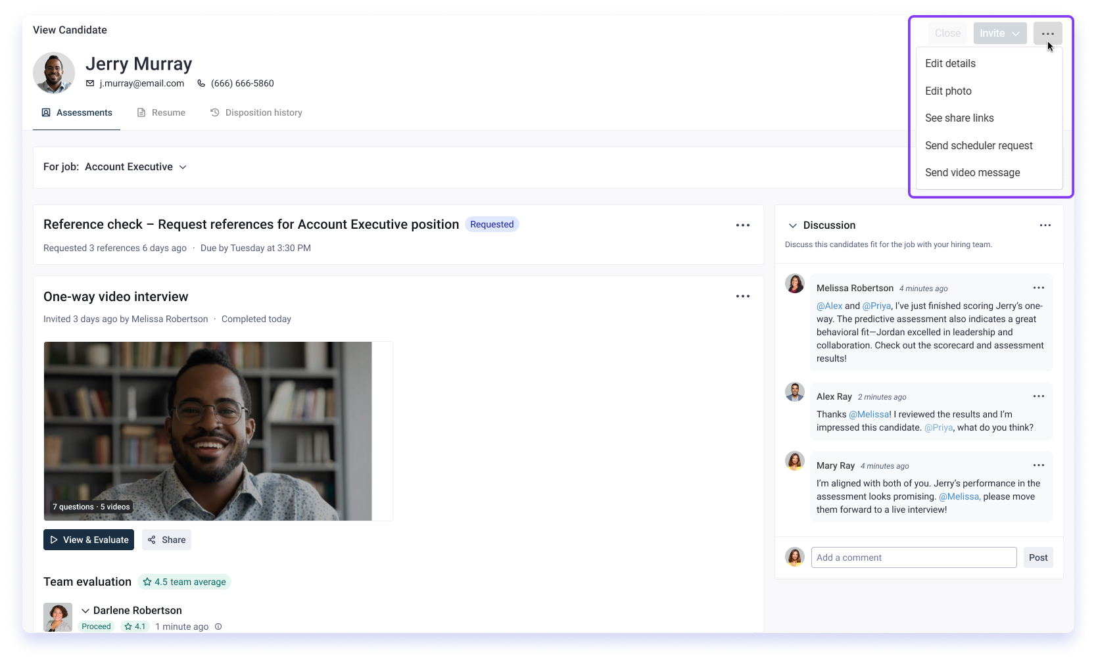The height and width of the screenshot is (658, 1096).
Task: Click the Proceed badge under Darlene Robertson
Action: click(96, 626)
